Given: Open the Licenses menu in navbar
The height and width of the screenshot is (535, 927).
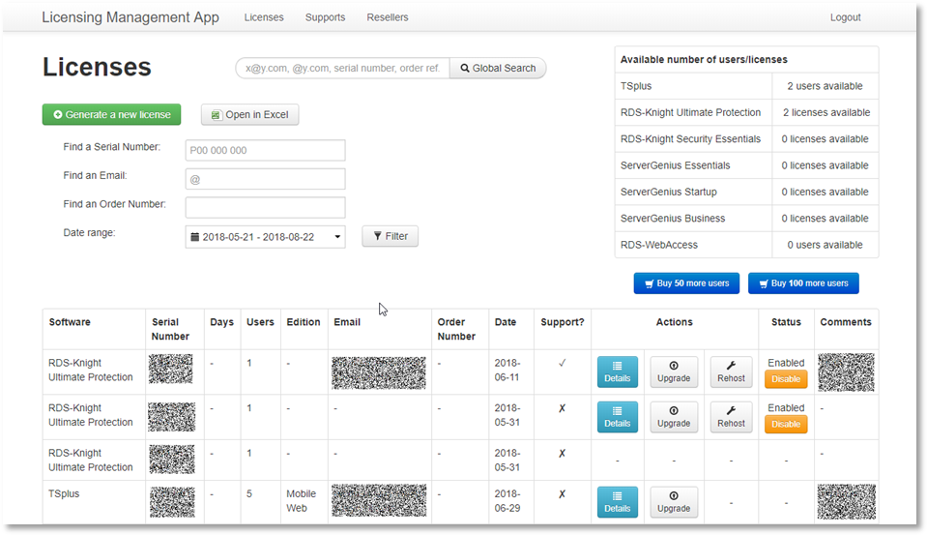Looking at the screenshot, I should 264,17.
